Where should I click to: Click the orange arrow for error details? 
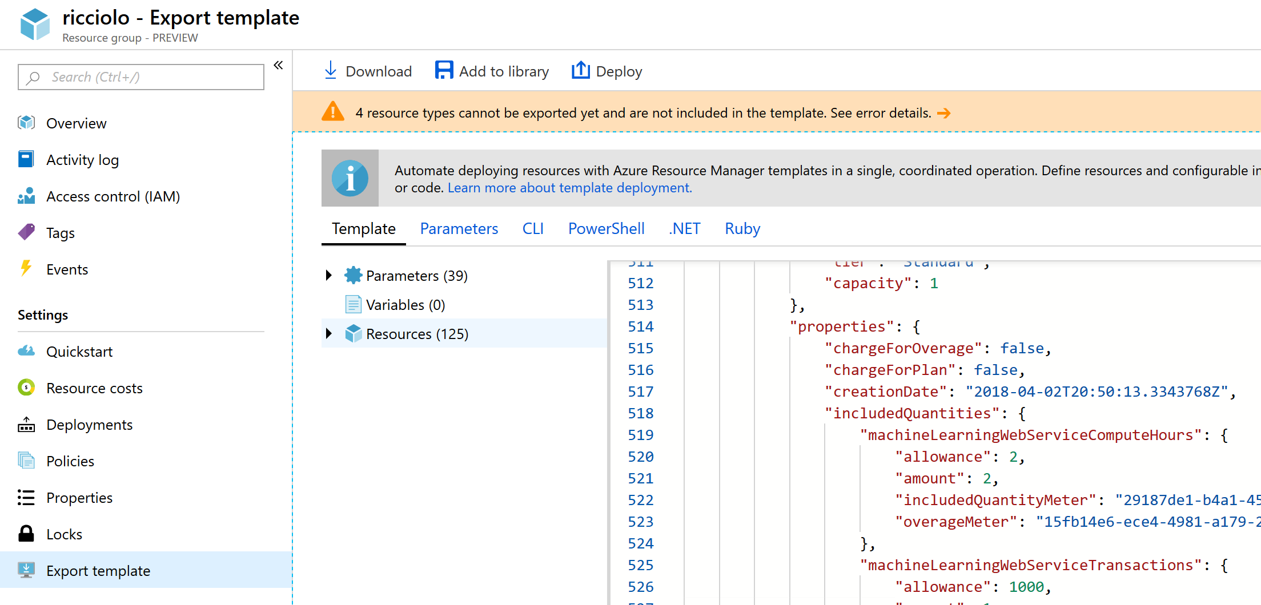point(944,113)
